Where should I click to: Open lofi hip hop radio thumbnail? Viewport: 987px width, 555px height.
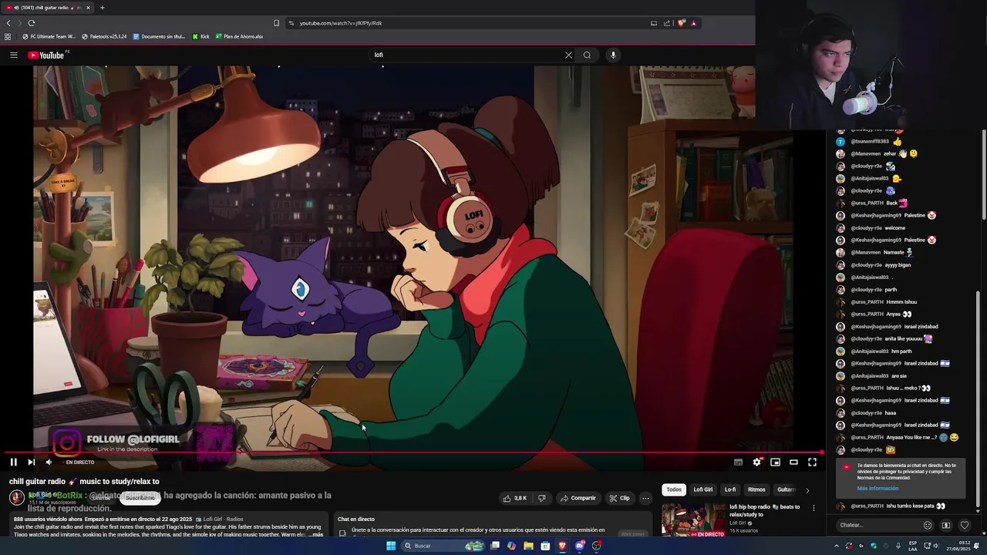tap(693, 520)
